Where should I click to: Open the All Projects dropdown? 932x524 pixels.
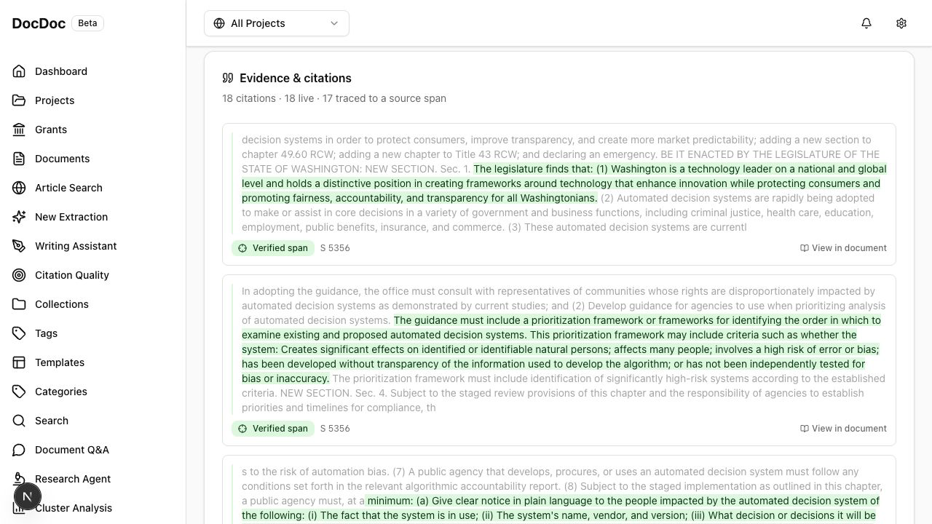pos(277,23)
